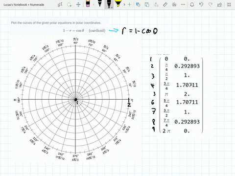
Task: Add a new pen with plus
Action: (129, 4)
